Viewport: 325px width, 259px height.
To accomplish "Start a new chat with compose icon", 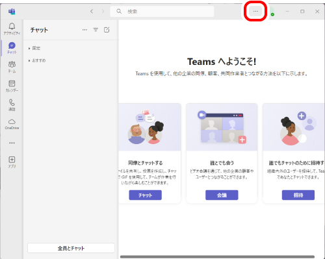I will [107, 30].
